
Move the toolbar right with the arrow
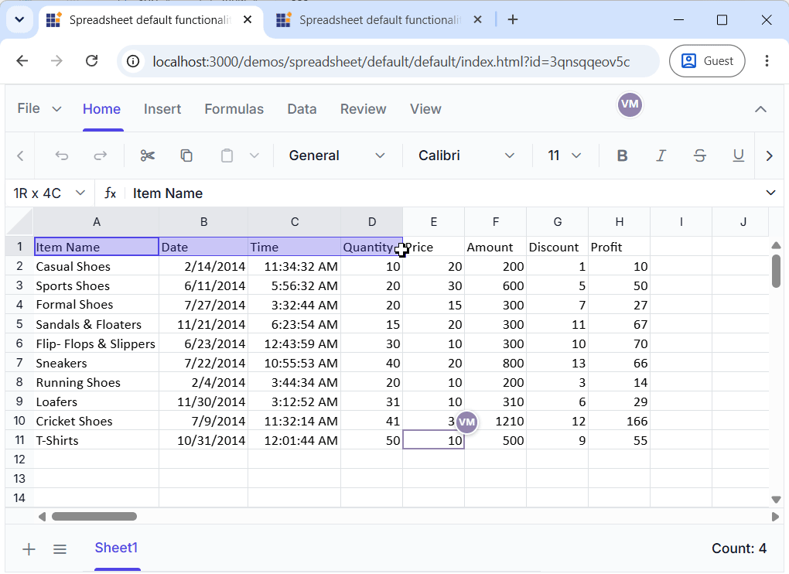point(770,156)
